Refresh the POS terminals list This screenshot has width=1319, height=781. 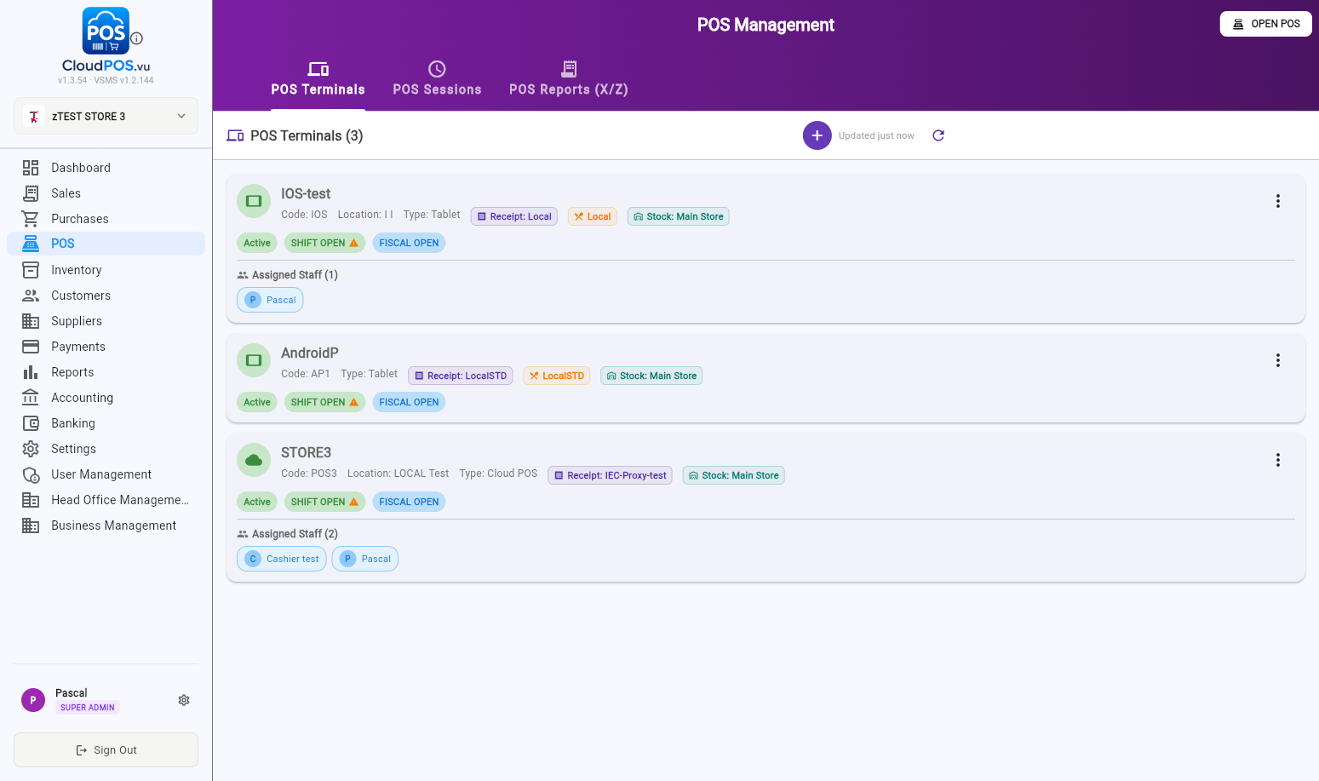click(938, 135)
